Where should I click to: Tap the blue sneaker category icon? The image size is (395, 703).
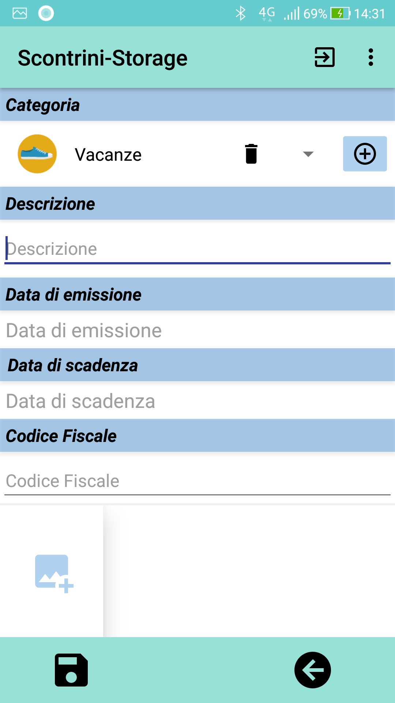coord(37,154)
